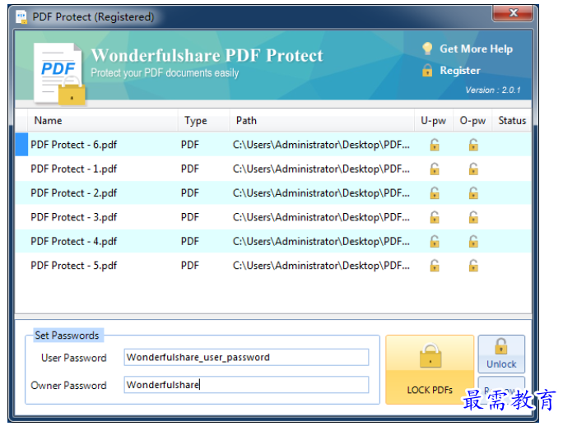This screenshot has height=426, width=563.
Task: Focus the Owner Password input field
Action: [x=246, y=385]
